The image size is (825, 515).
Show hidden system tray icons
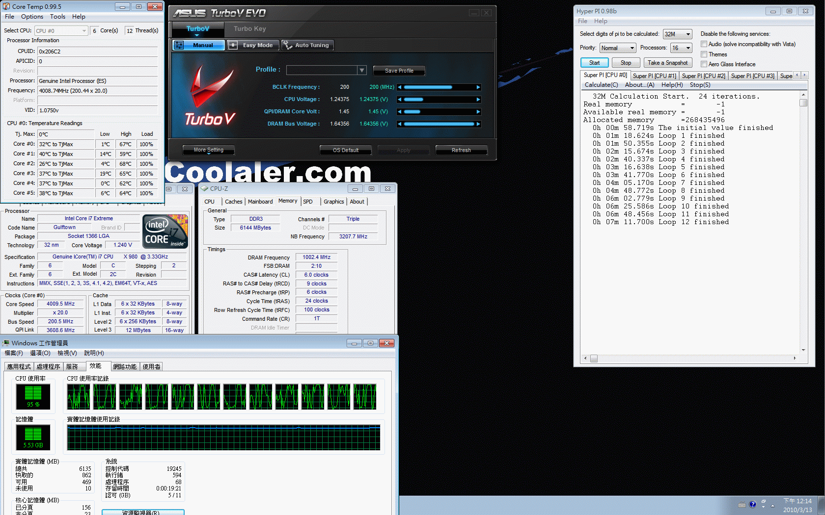[772, 506]
